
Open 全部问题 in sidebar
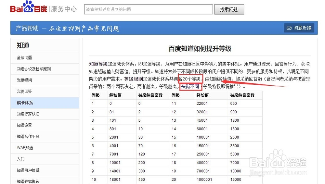(45, 58)
